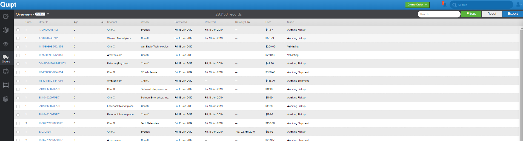This screenshot has width=523, height=141.
Task: Select the checkbox of the $260.13 Amazon.com row
Action: tap(18, 55)
